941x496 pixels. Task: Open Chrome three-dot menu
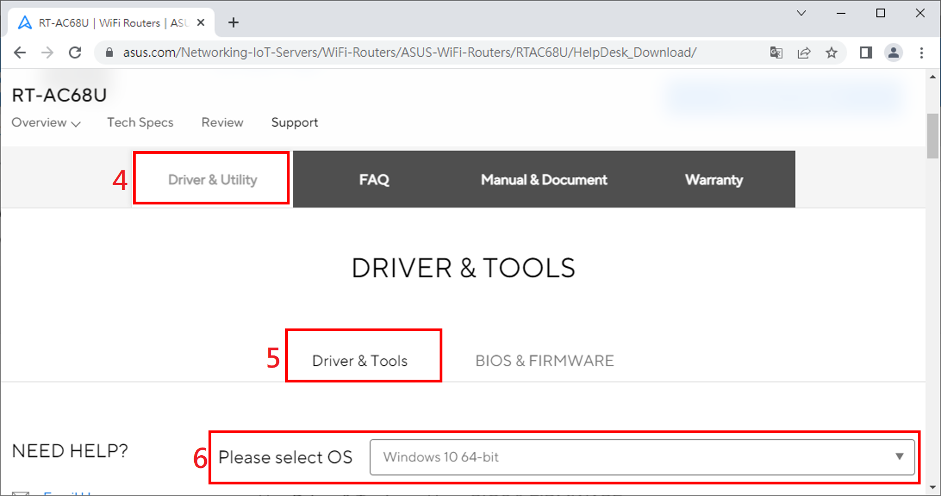pyautogui.click(x=921, y=53)
